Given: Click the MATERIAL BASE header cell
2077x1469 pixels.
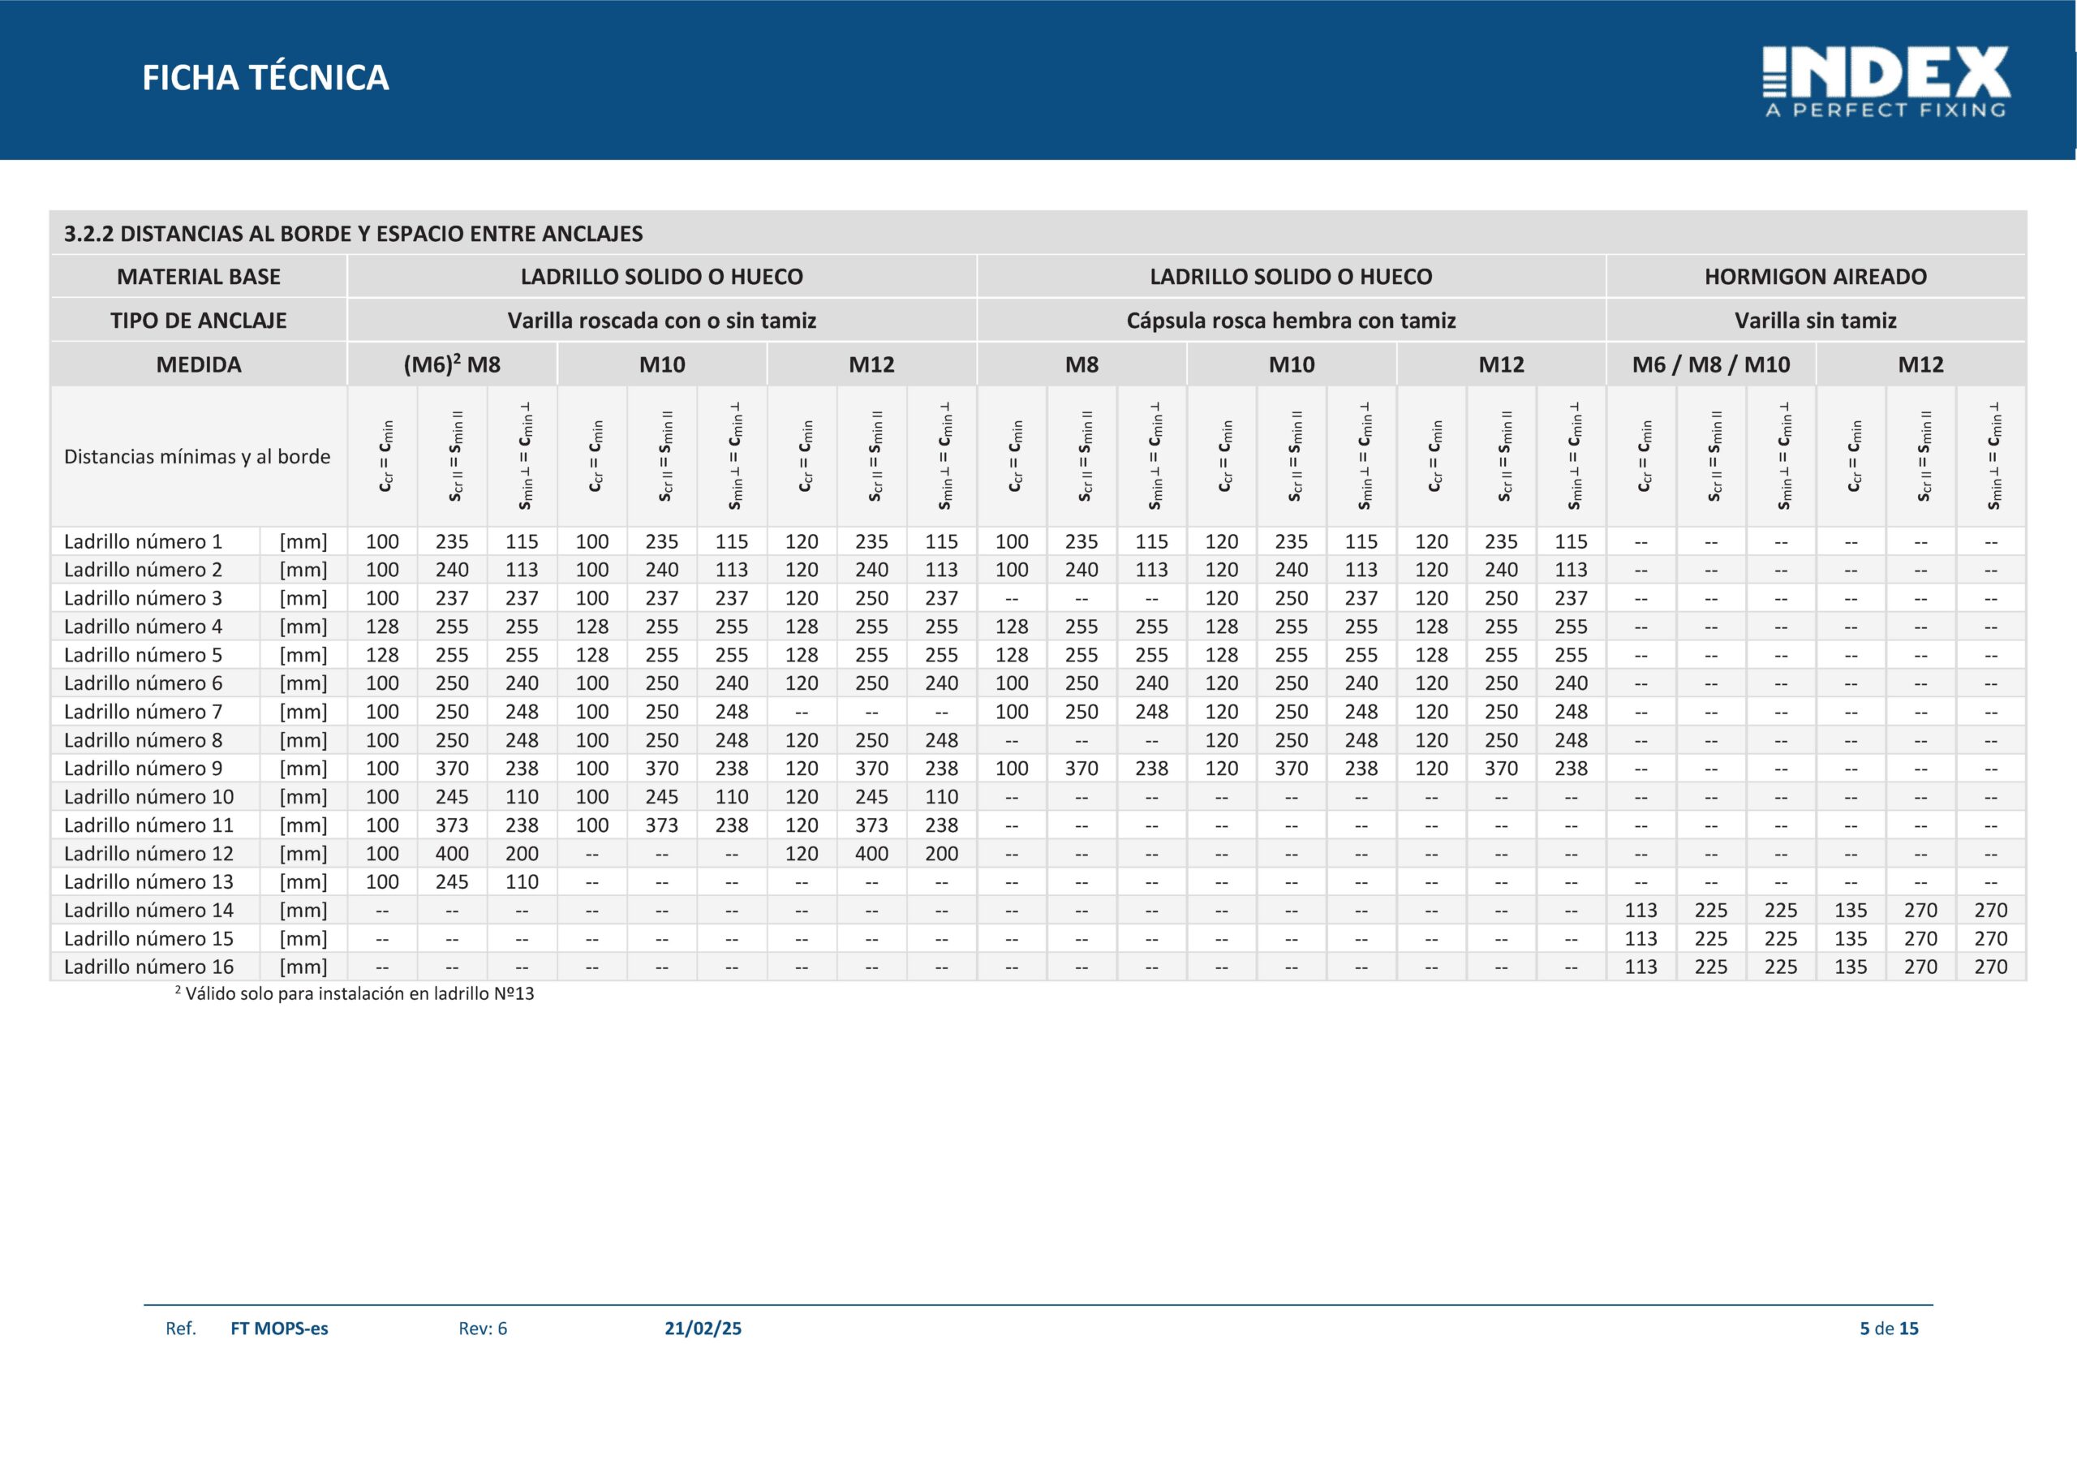Looking at the screenshot, I should [199, 277].
